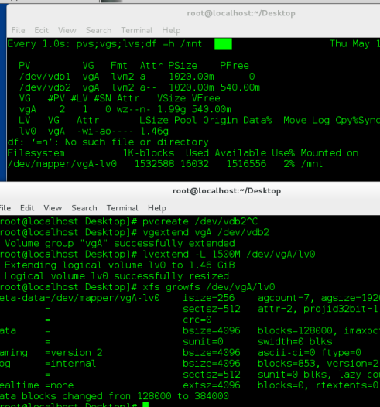Click blocks=128000 in xfs output
Viewport: 380px width, 407px height.
[295, 330]
